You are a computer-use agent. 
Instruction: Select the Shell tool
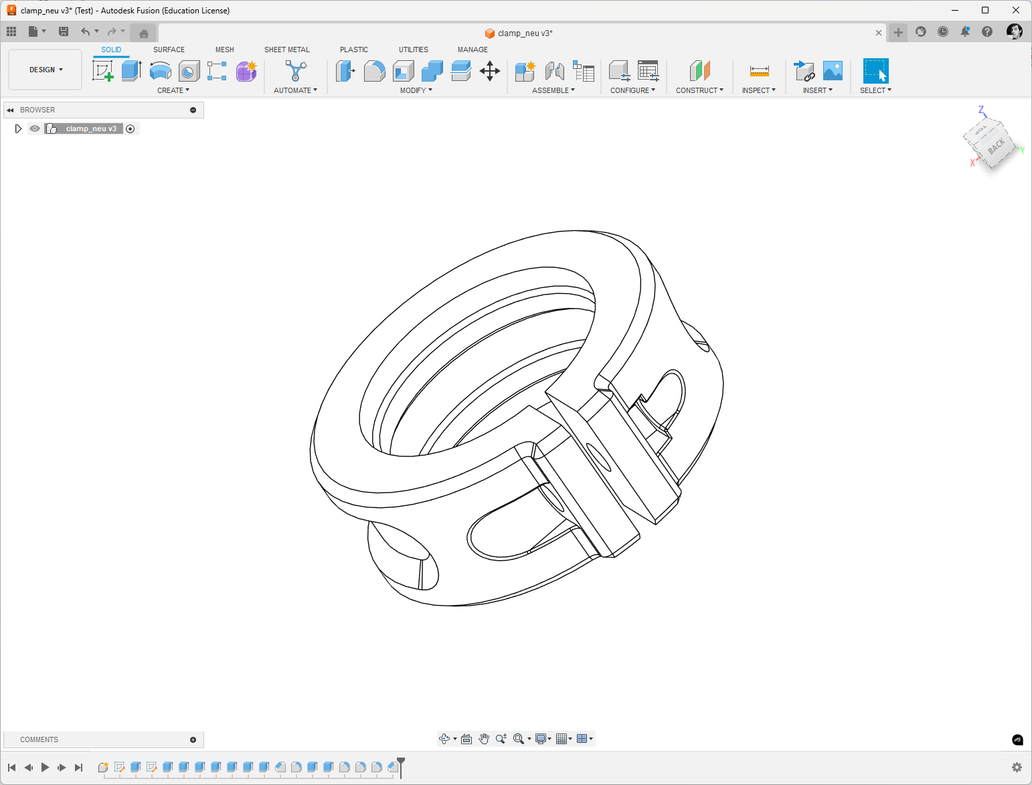pyautogui.click(x=403, y=70)
